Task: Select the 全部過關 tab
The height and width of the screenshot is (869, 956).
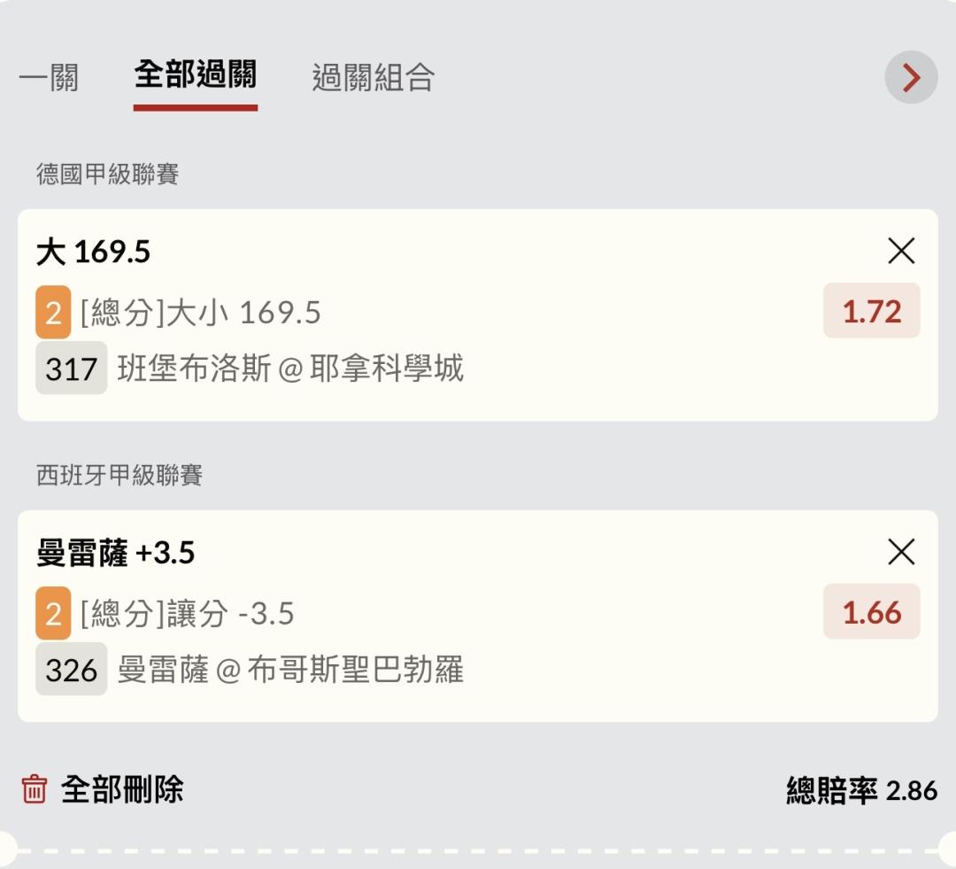Action: coord(195,75)
